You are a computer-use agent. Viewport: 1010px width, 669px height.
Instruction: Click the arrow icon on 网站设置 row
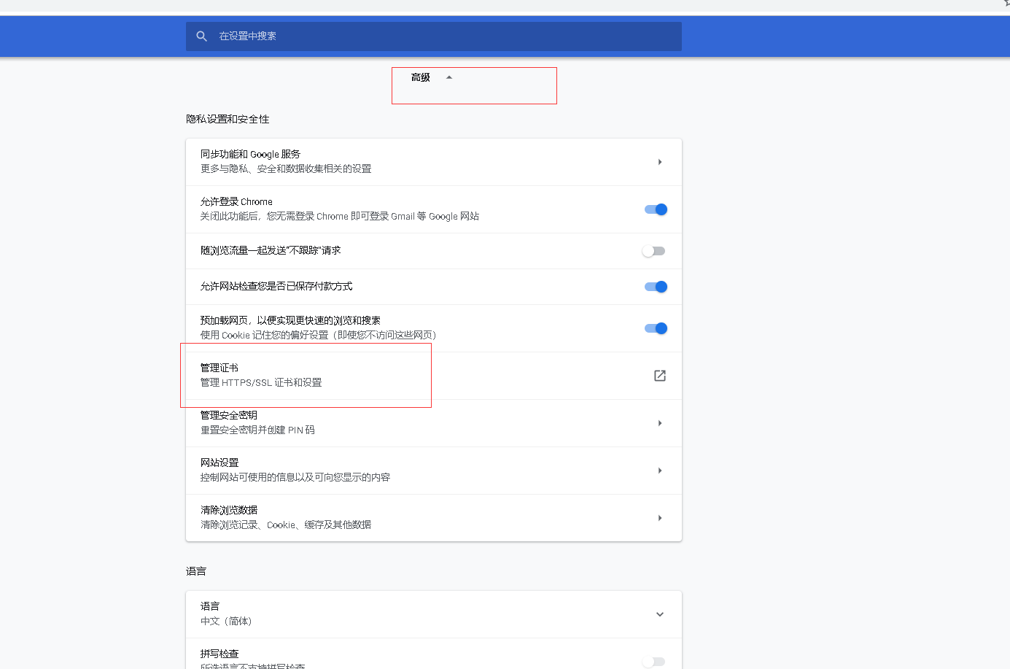tap(660, 470)
